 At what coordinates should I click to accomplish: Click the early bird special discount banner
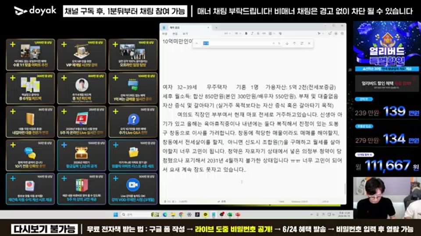387,46
